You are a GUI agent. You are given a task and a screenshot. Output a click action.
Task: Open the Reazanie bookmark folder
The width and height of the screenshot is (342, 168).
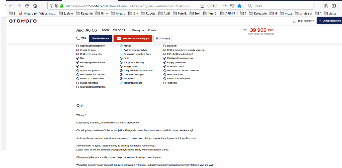[84, 13]
